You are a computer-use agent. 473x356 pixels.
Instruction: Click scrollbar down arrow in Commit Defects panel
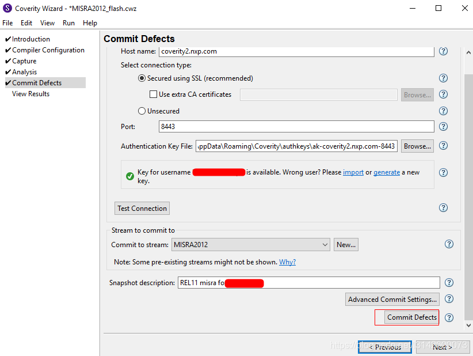coord(468,325)
